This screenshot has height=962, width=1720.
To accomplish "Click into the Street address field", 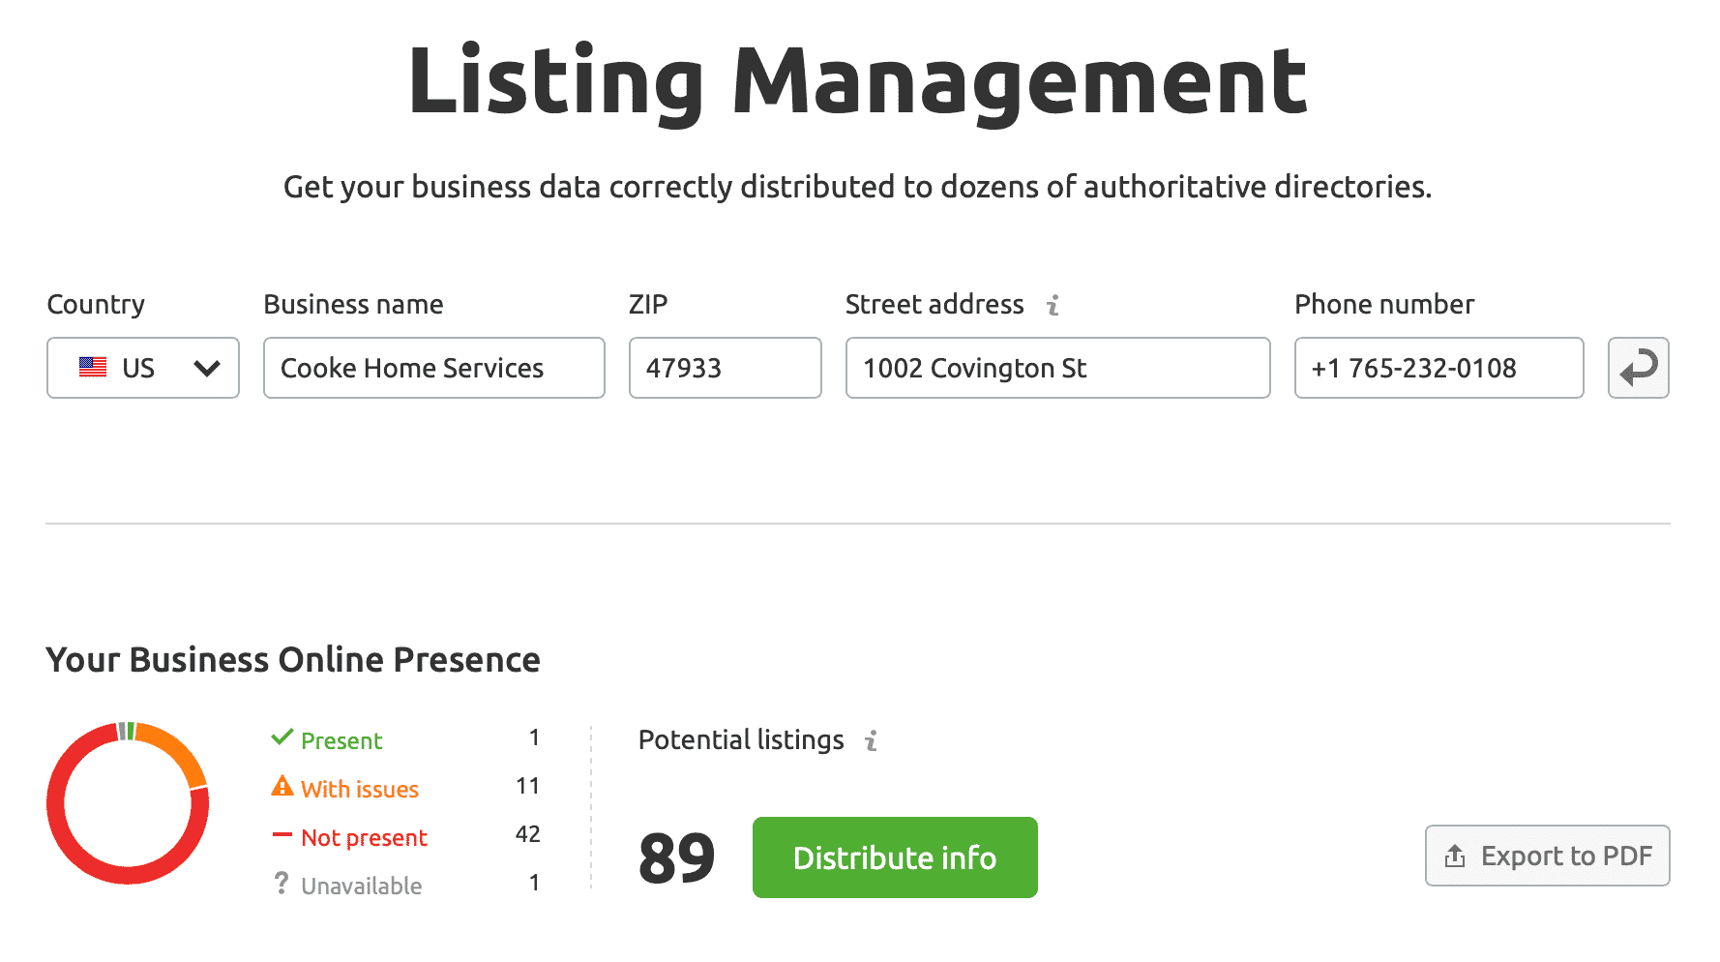I will point(1057,368).
